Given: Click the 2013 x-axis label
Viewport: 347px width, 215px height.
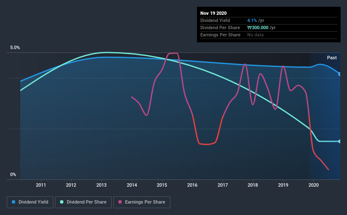Looking at the screenshot, I should [101, 185].
